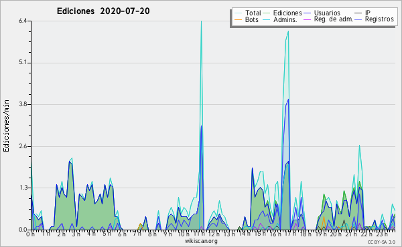The image size is (402, 247).
Task: Click the magenta Reg. de adm. legend line
Action: pyautogui.click(x=307, y=19)
